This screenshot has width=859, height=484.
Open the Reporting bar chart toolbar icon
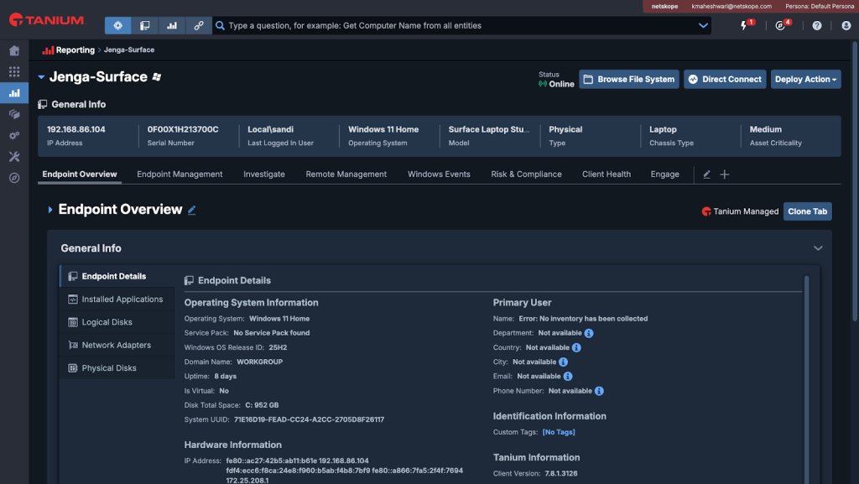point(171,25)
